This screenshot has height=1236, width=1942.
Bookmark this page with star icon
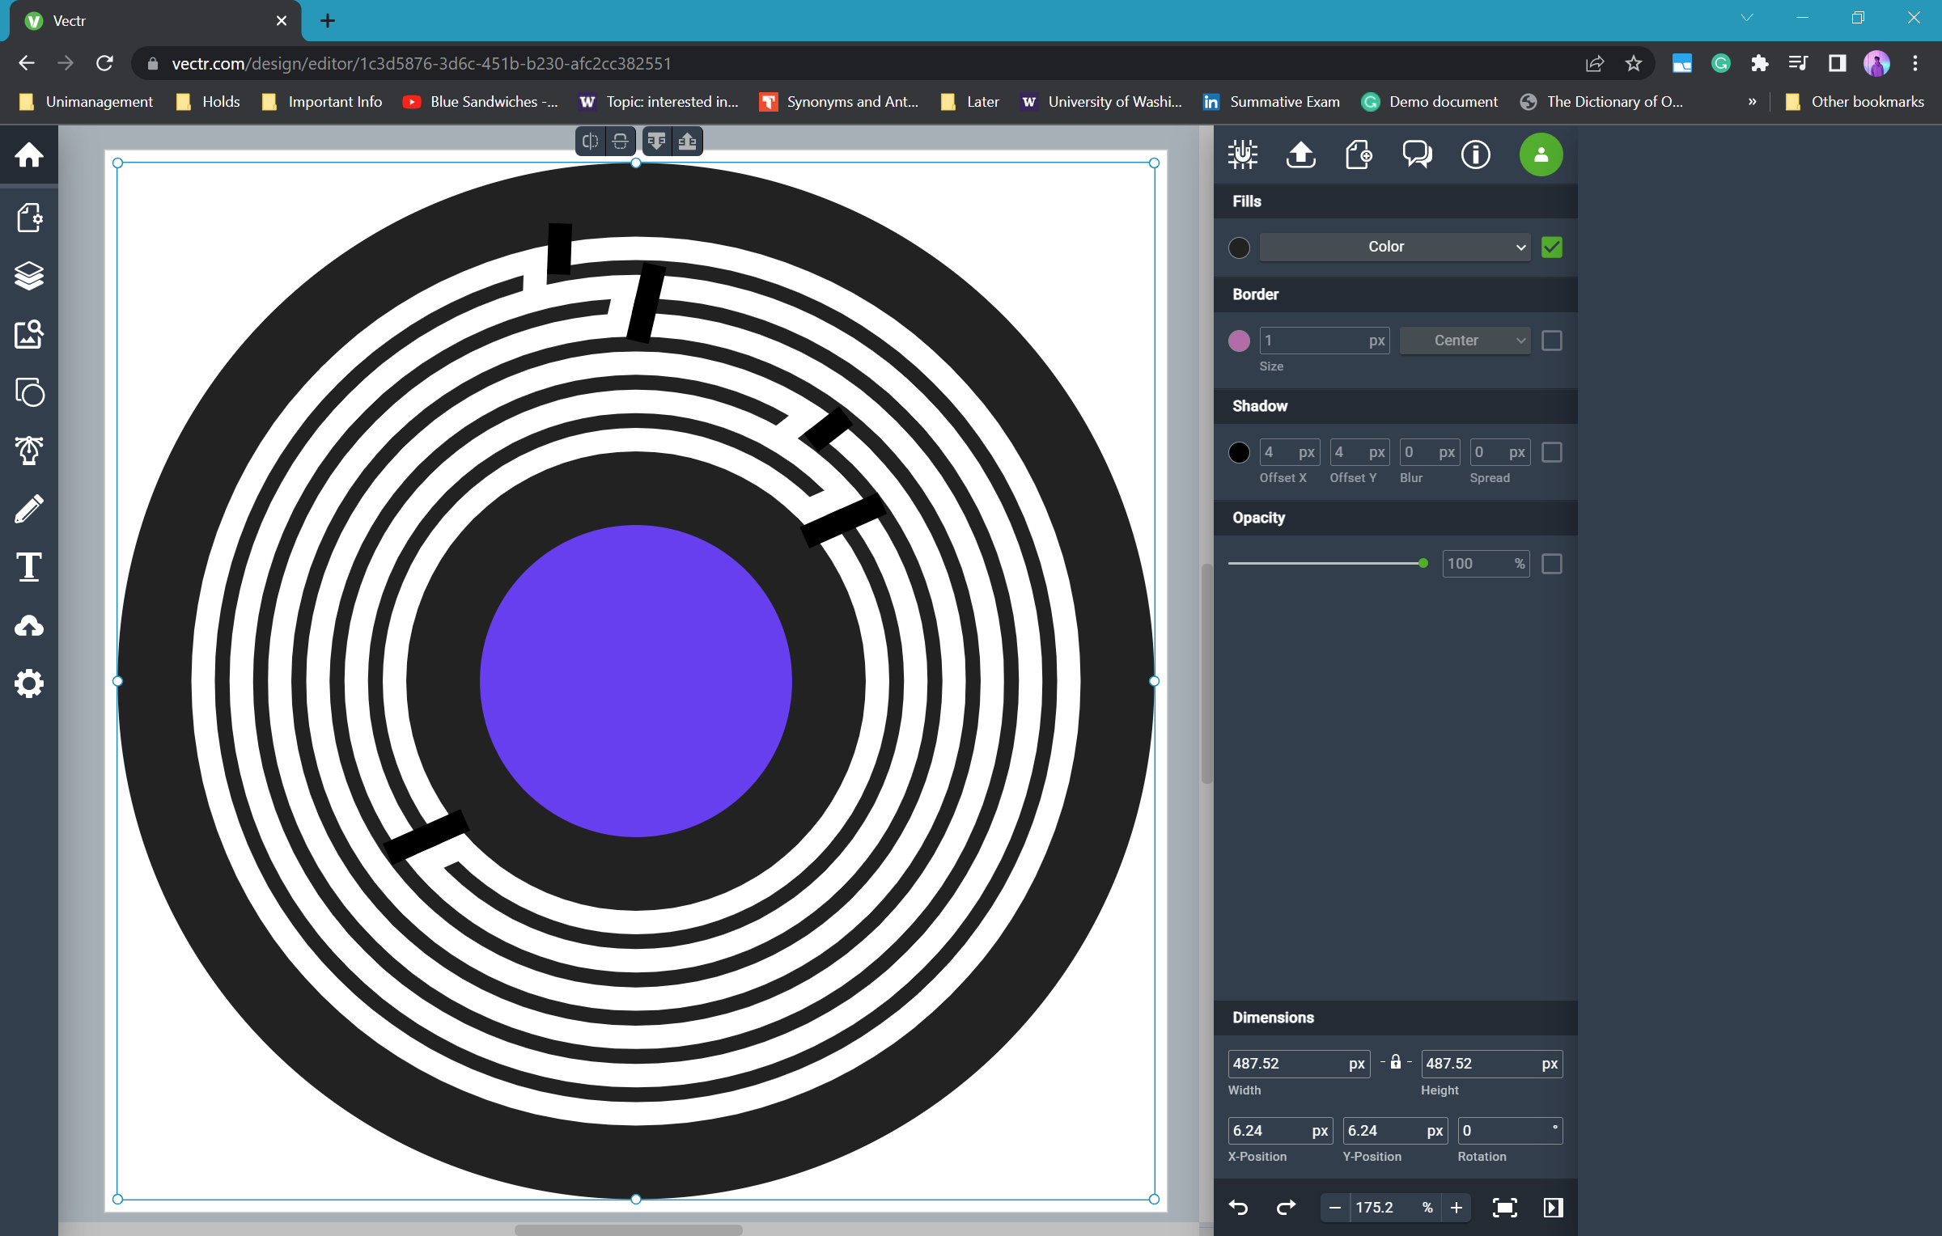pyautogui.click(x=1633, y=63)
